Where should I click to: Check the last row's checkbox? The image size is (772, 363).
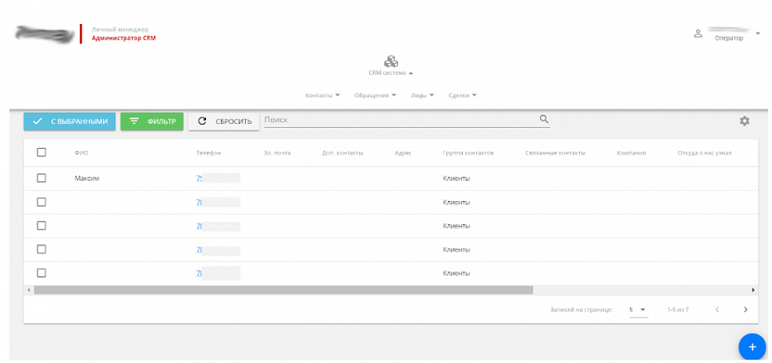(42, 272)
